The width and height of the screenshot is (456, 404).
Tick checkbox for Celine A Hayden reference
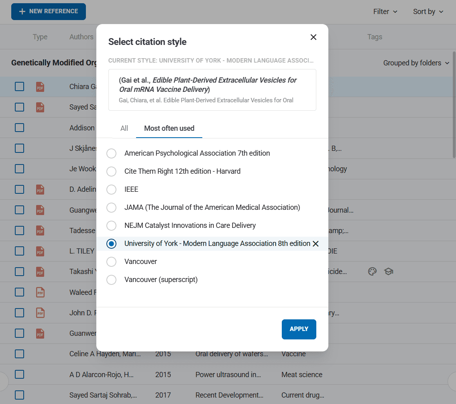coord(19,354)
